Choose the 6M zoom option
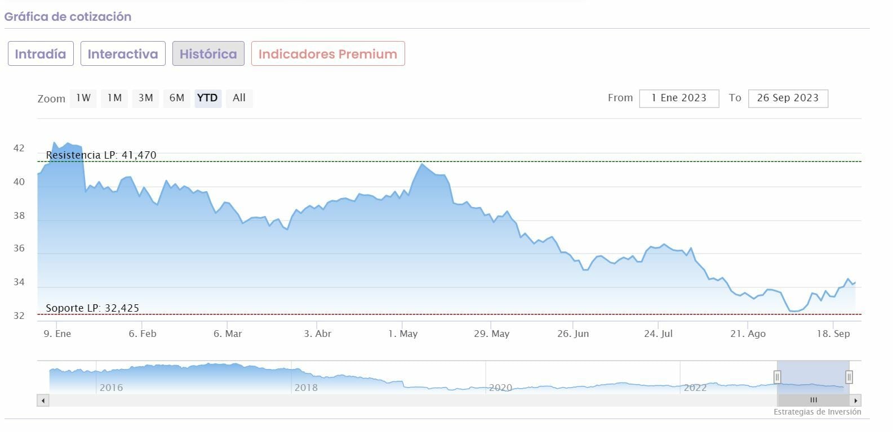The height and width of the screenshot is (432, 893). (x=177, y=98)
